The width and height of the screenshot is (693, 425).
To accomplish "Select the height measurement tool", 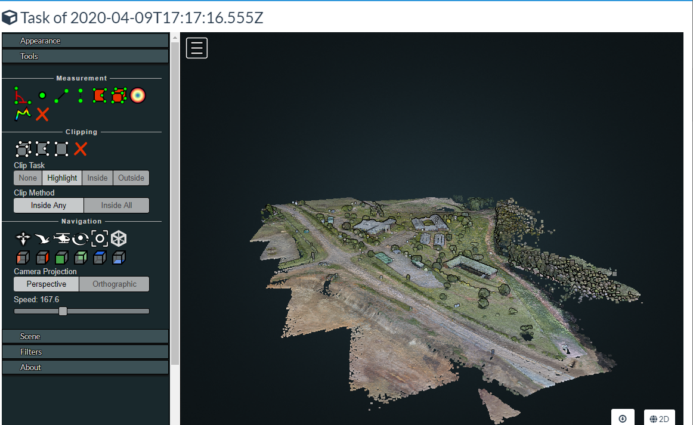I will 81,95.
